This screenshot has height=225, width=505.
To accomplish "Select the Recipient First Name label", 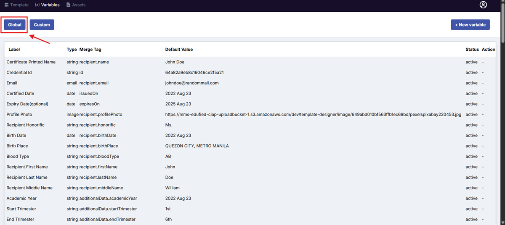I will point(27,167).
